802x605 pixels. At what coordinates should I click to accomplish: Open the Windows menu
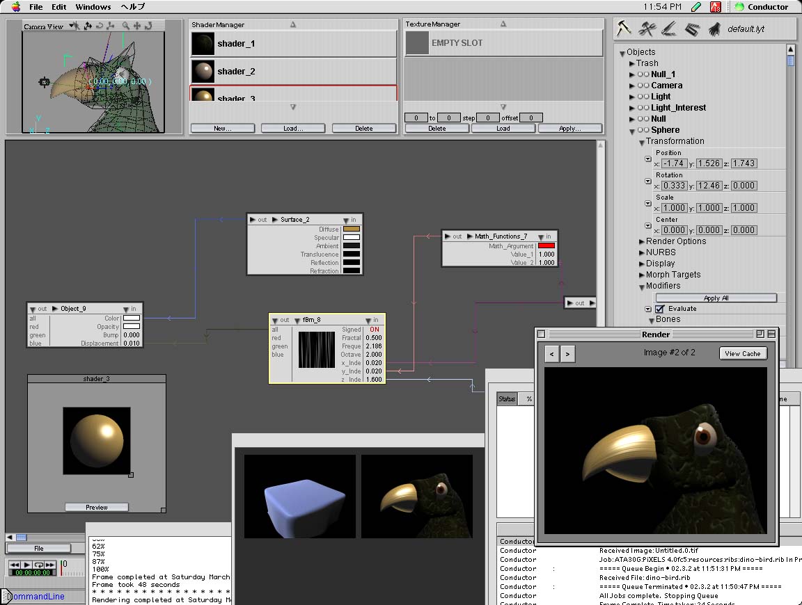[x=93, y=7]
